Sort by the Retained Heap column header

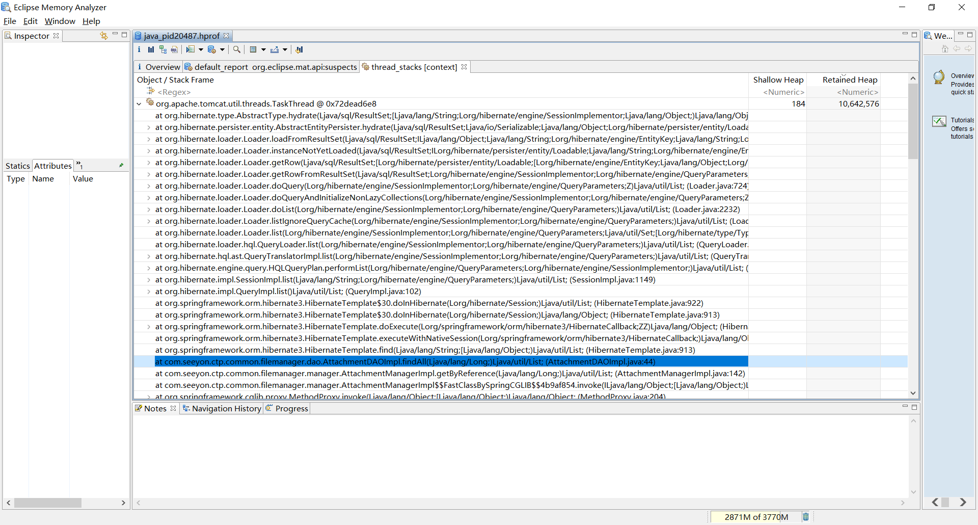[844, 80]
